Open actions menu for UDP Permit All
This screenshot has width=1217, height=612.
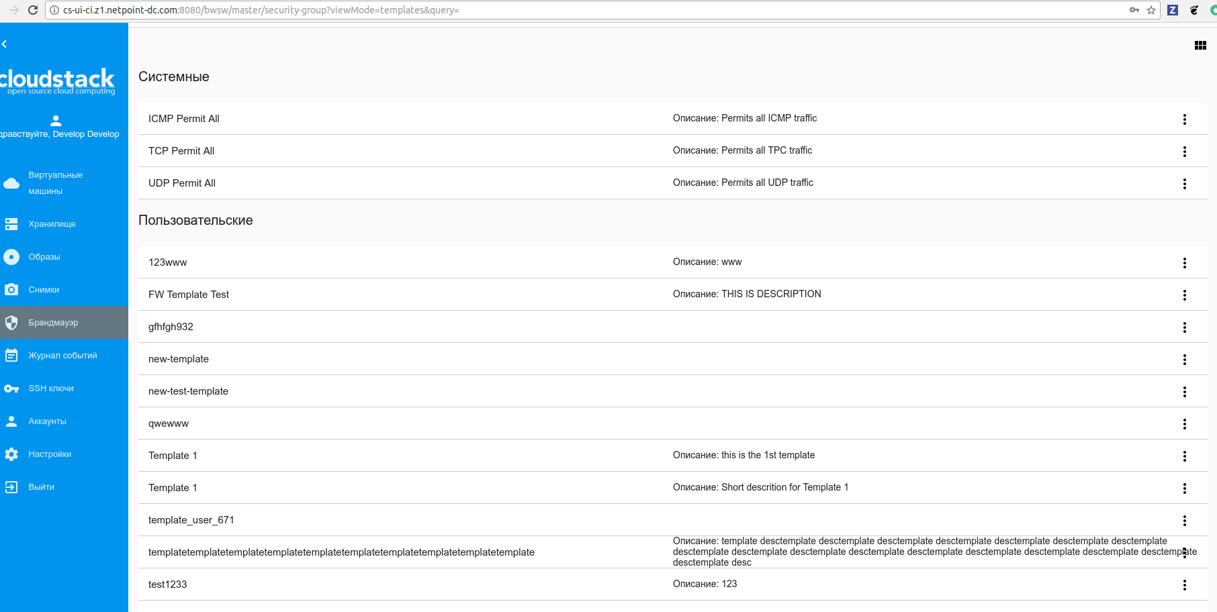coord(1184,183)
